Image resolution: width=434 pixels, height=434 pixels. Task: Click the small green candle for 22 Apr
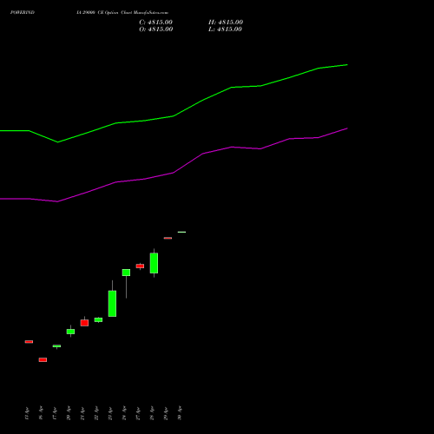tap(98, 319)
